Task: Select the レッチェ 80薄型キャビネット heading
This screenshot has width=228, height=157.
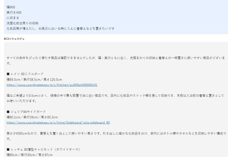Action: [x=45, y=149]
